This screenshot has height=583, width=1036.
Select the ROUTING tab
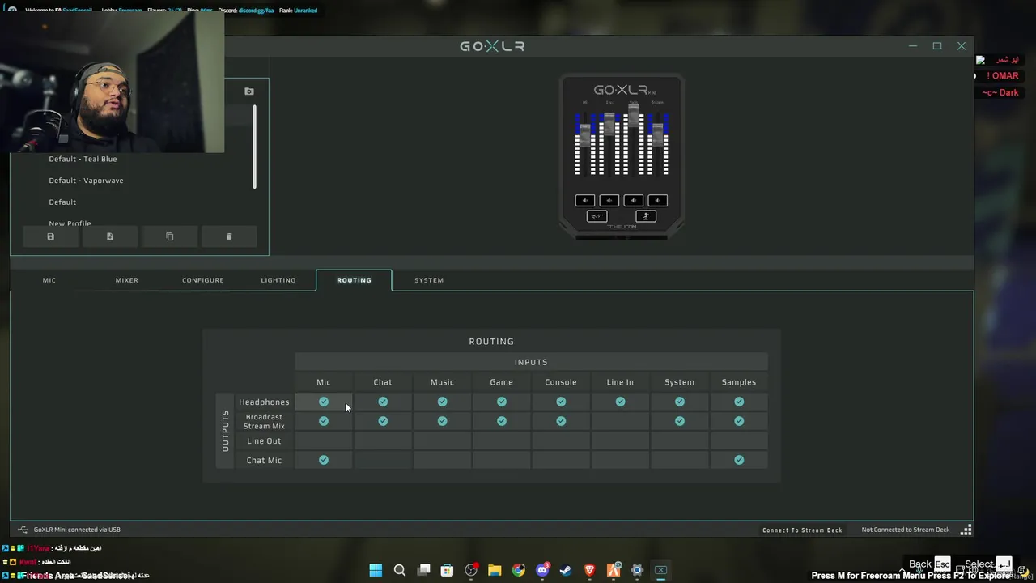354,280
